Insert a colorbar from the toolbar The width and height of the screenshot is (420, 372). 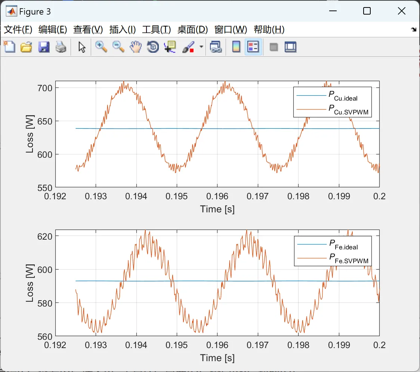pyautogui.click(x=236, y=47)
